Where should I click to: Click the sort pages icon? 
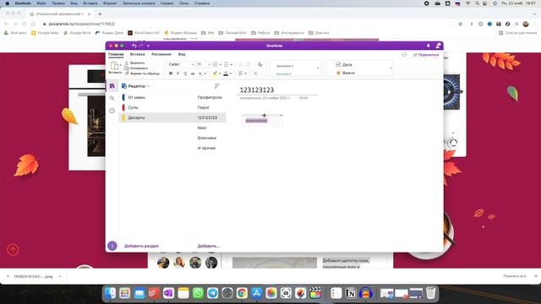[217, 86]
